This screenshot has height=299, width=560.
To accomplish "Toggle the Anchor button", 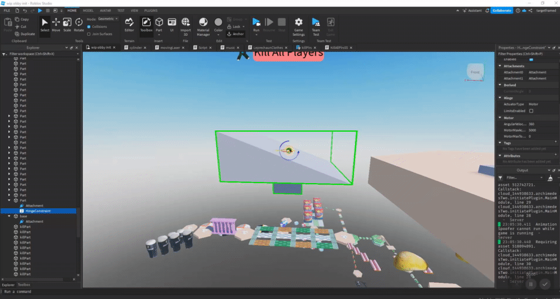I will (x=236, y=34).
